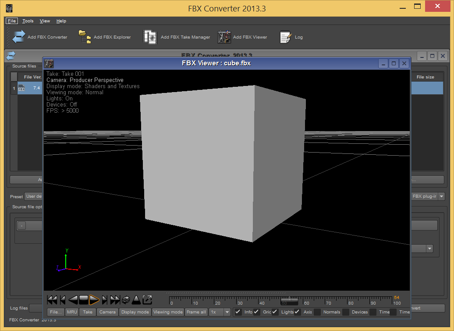This screenshot has width=454, height=331.
Task: Click the MRU button
Action: click(72, 312)
